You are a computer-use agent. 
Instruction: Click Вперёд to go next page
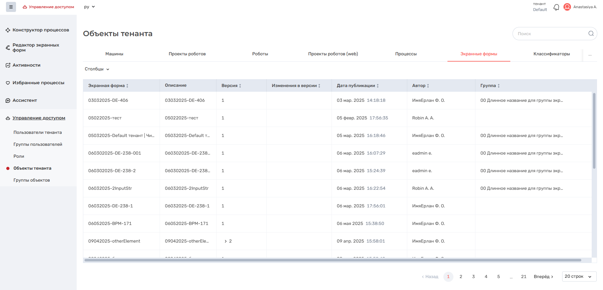click(x=543, y=277)
